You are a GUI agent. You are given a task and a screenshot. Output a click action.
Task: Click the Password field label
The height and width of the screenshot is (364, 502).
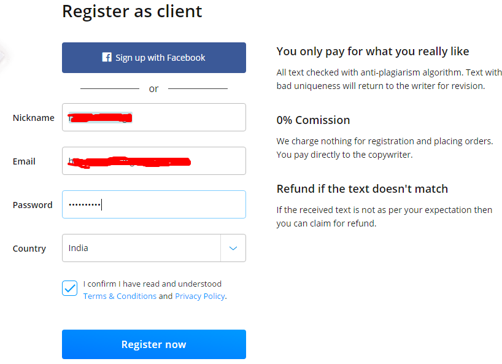[33, 205]
